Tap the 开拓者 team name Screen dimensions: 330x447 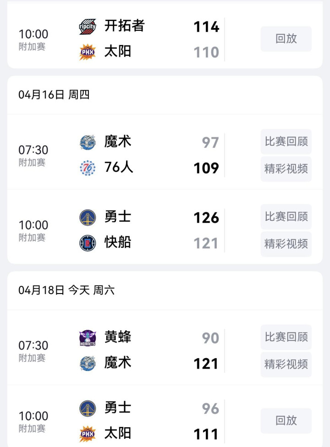coord(125,26)
